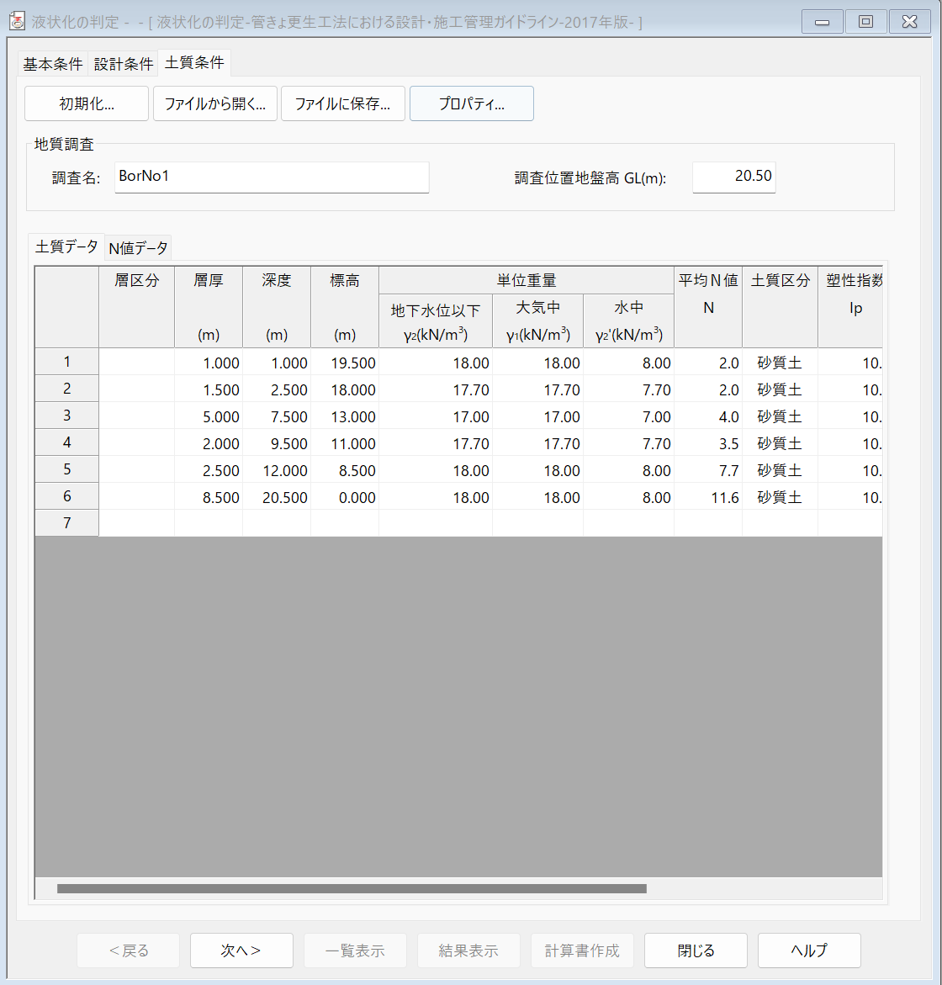942x985 pixels.
Task: Select row header 1 in soil table
Action: pyautogui.click(x=66, y=362)
